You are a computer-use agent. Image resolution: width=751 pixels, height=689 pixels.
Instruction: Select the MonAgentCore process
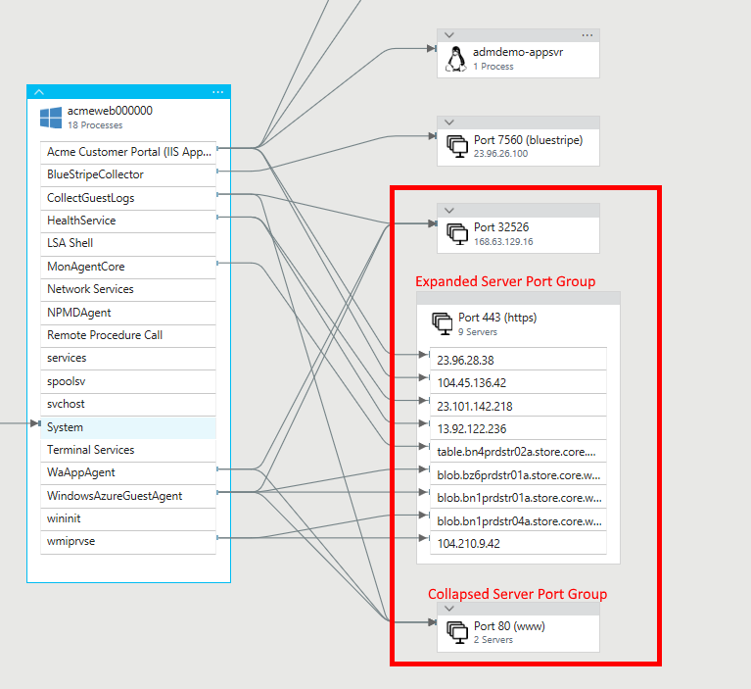pos(128,267)
